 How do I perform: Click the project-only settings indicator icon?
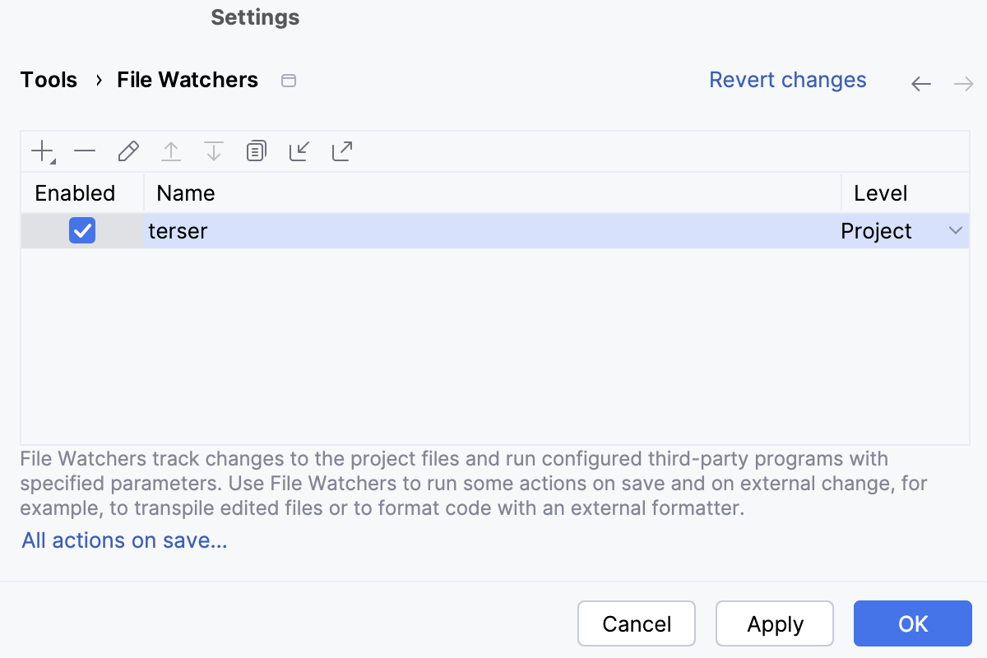288,80
